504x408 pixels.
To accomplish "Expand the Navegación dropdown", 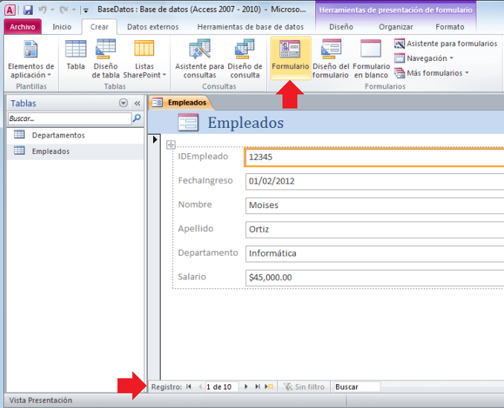I will tap(430, 58).
